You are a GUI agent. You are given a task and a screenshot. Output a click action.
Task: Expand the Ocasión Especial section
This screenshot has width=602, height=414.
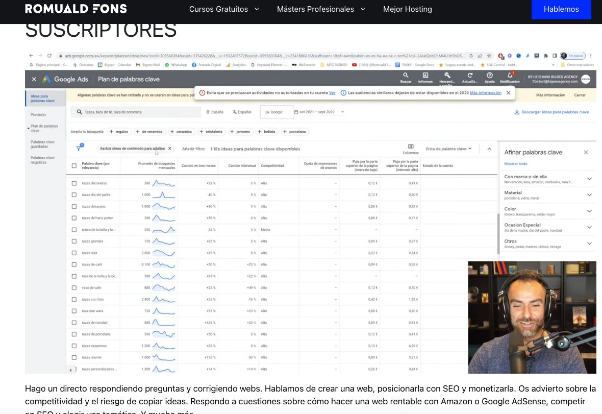tap(589, 227)
